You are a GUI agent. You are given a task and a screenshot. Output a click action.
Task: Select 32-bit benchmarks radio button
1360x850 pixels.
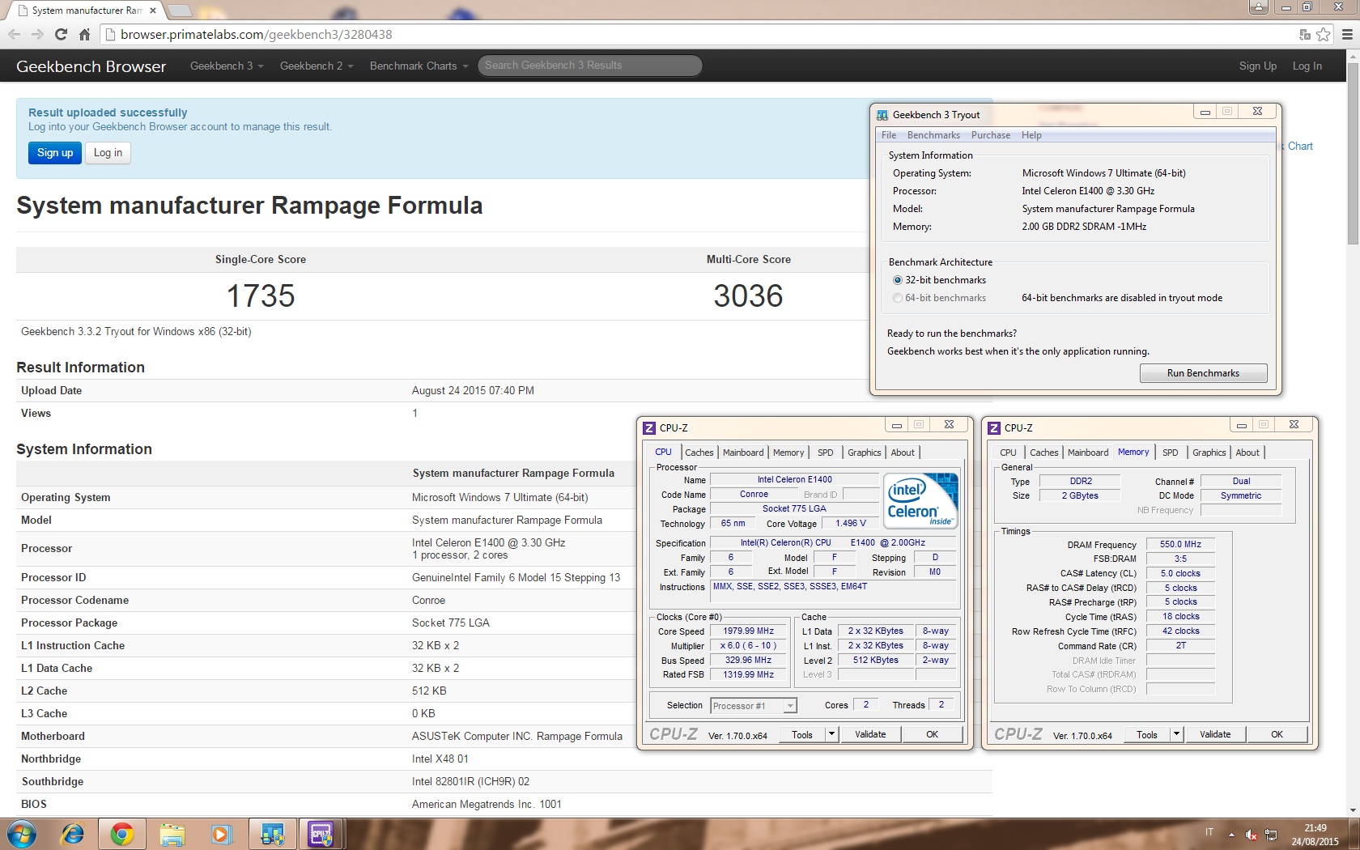(x=898, y=280)
